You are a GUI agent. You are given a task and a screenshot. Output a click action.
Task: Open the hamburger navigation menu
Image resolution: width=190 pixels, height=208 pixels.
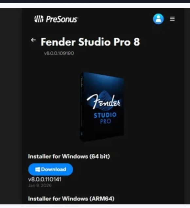point(172,19)
